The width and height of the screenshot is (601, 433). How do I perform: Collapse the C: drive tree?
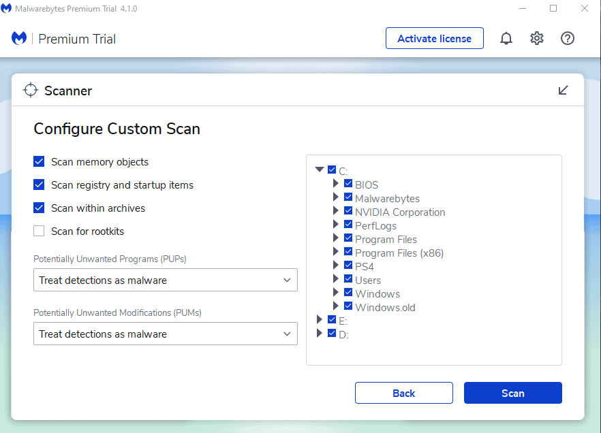click(320, 170)
